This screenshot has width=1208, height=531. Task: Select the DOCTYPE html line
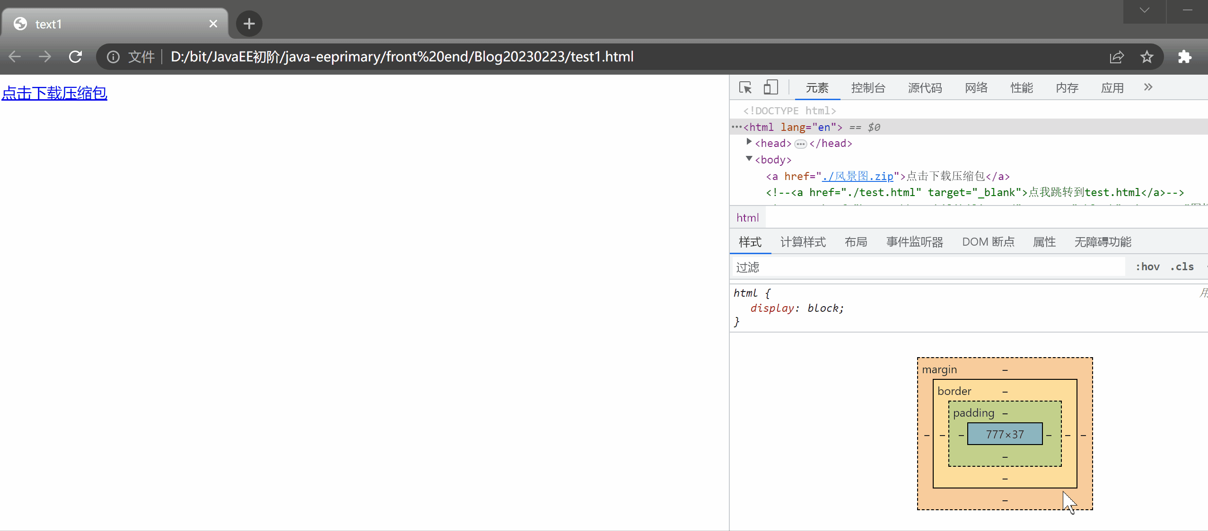click(x=789, y=111)
